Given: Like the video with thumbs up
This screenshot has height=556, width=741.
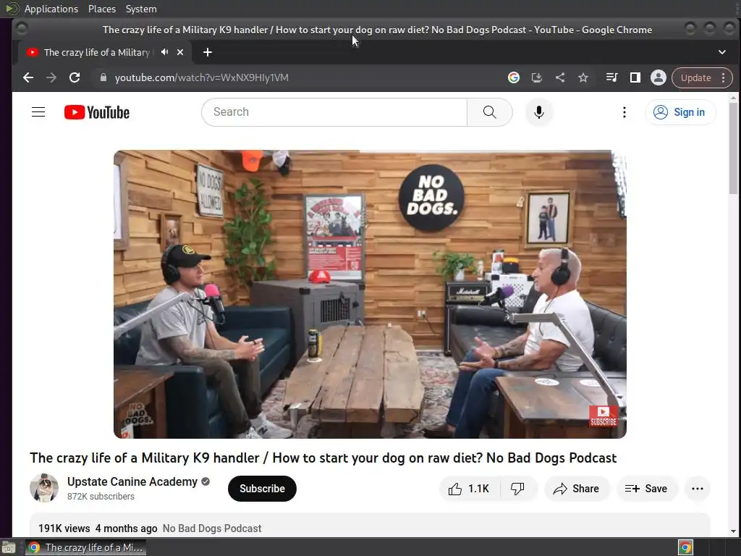Looking at the screenshot, I should [x=469, y=489].
